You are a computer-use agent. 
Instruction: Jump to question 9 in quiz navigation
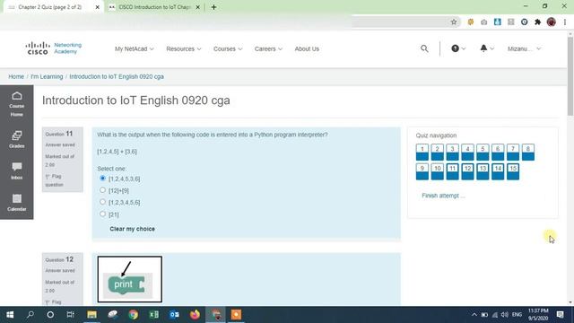pyautogui.click(x=422, y=171)
